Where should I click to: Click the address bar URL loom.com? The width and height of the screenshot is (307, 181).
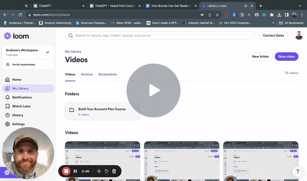pos(51,15)
